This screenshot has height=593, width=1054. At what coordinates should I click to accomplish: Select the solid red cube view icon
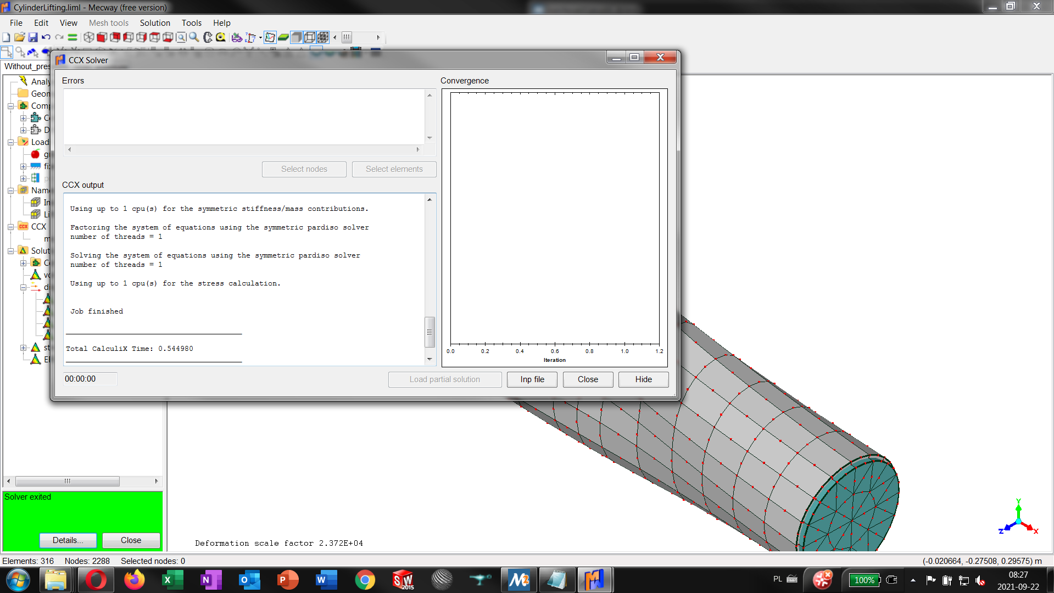[x=102, y=37]
